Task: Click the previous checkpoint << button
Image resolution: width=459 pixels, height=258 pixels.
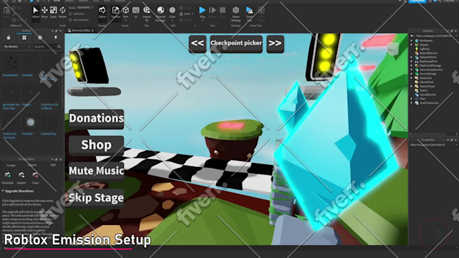Action: coord(197,44)
